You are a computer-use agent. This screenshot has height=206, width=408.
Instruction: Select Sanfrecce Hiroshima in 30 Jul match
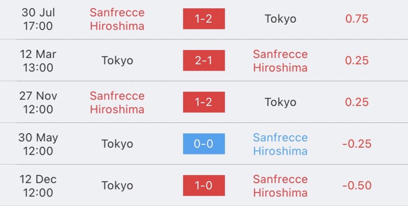(117, 19)
